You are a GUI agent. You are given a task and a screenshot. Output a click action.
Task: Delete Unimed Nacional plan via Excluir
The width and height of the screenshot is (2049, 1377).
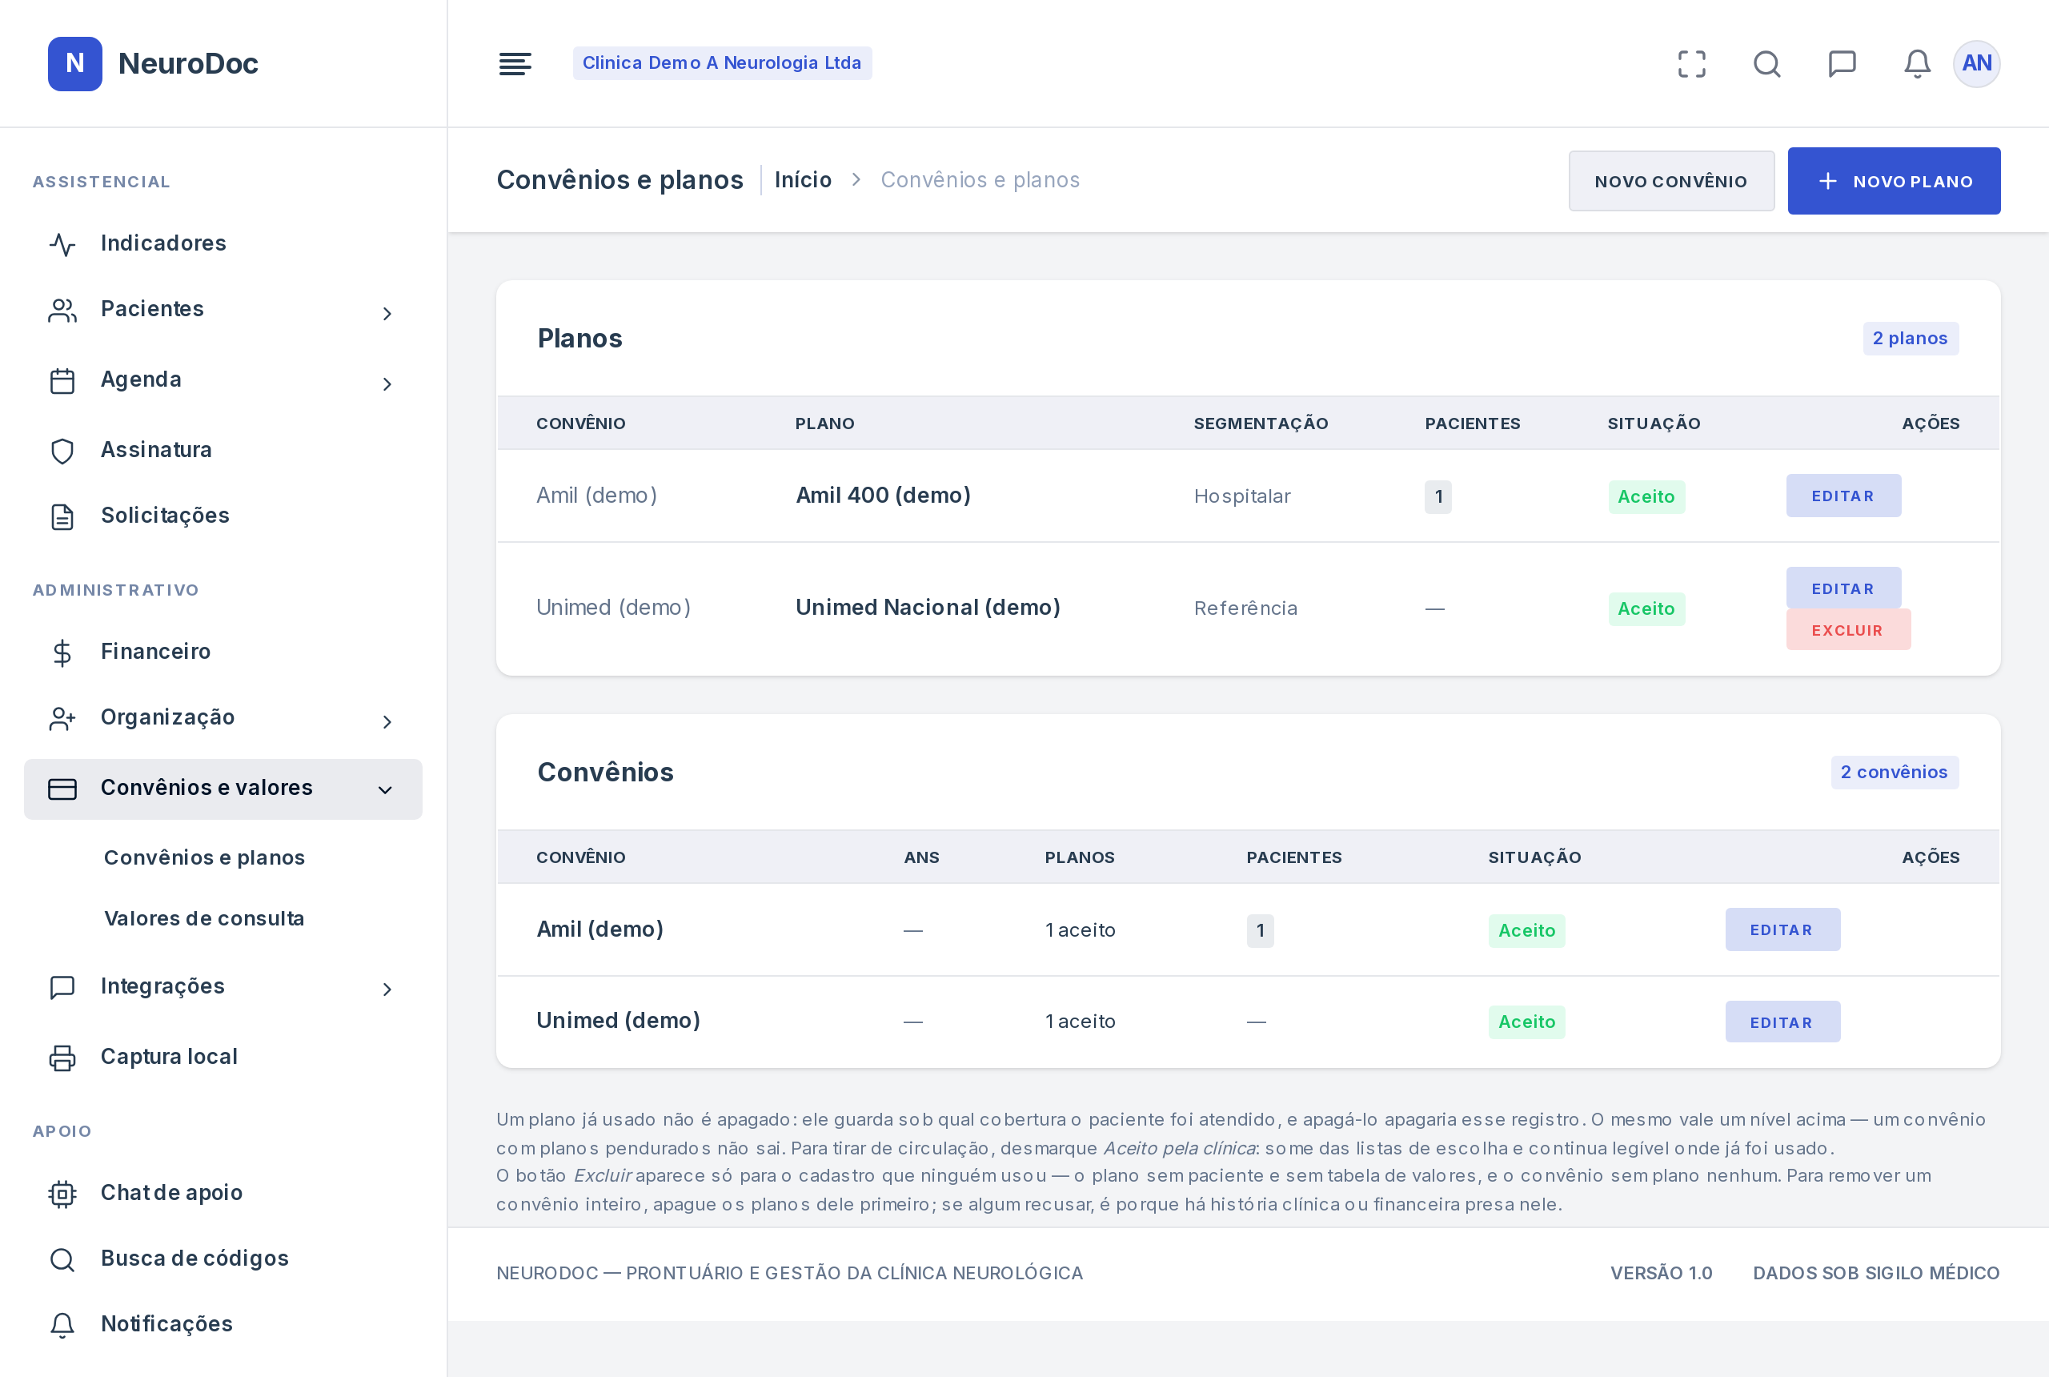click(1848, 630)
